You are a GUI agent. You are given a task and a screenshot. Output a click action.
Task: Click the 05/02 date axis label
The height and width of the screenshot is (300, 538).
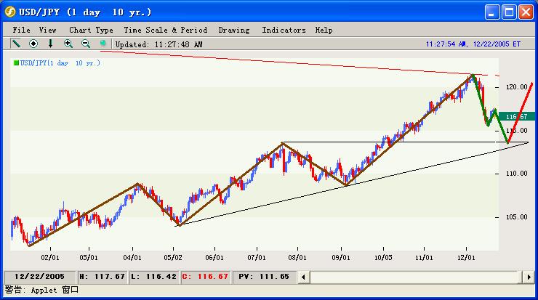(173, 257)
